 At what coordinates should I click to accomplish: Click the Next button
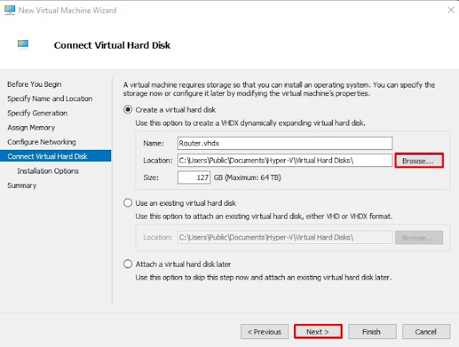pos(318,331)
